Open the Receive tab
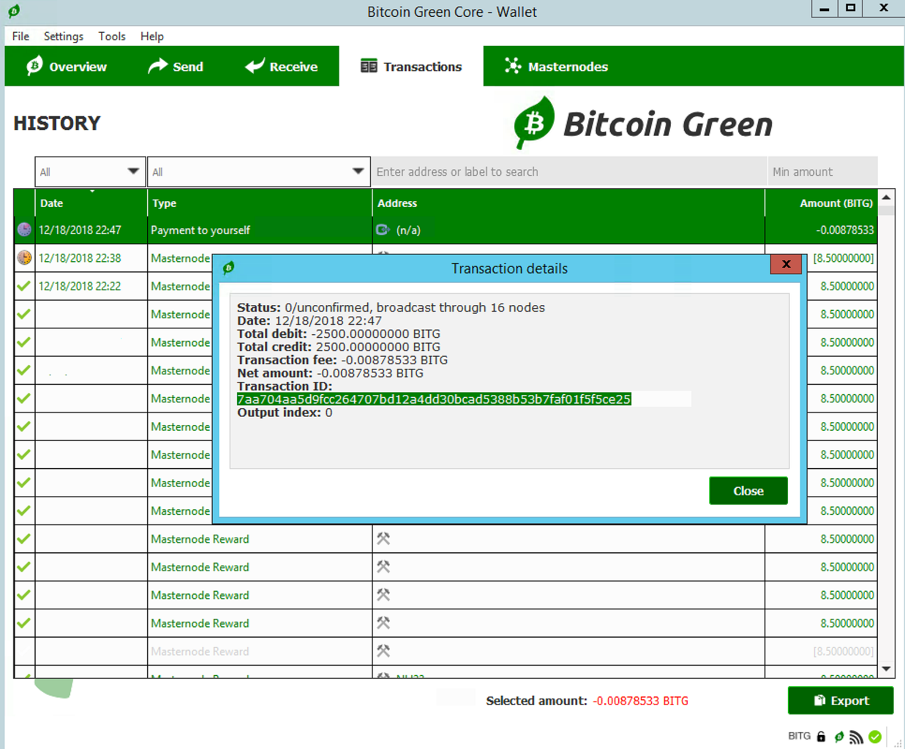Image resolution: width=905 pixels, height=749 pixels. (x=282, y=66)
